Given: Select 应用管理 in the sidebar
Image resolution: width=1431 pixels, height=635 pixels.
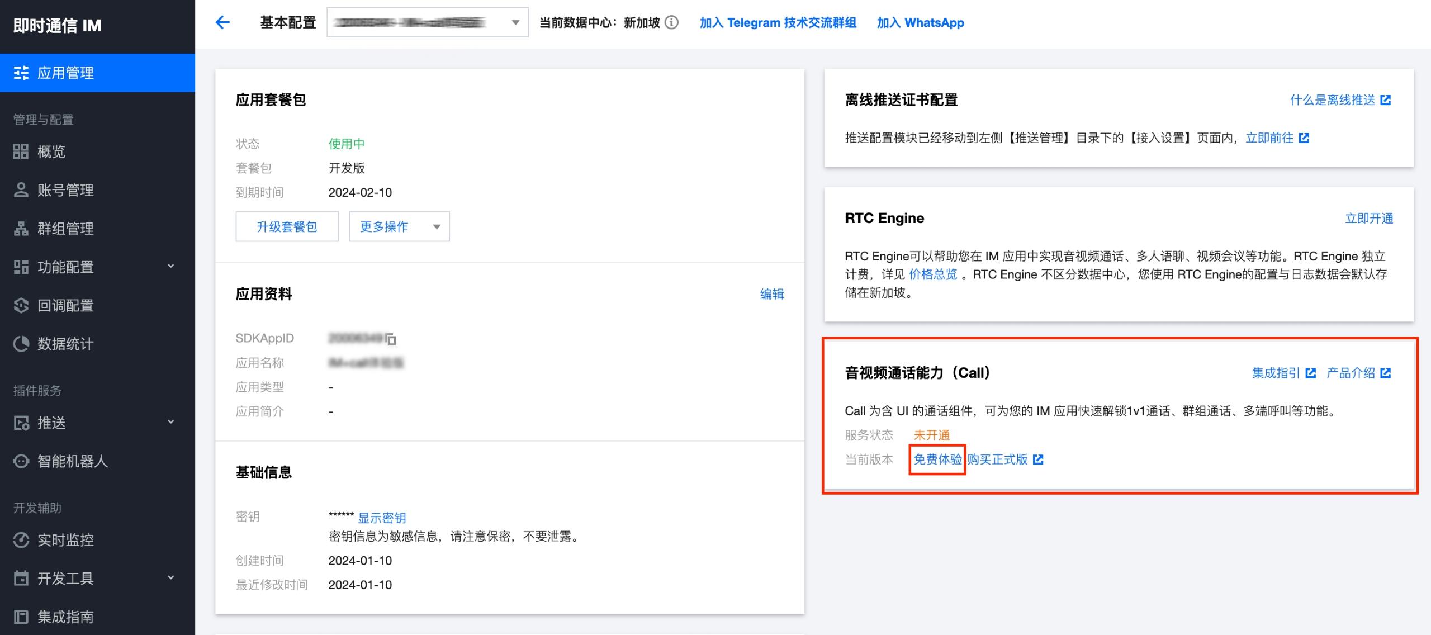Looking at the screenshot, I should click(65, 73).
